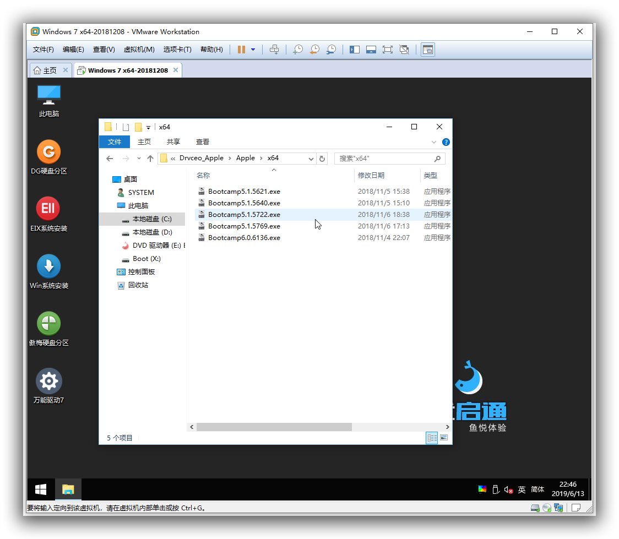Toggle the details view button in status bar
The width and height of the screenshot is (619, 539).
click(432, 438)
